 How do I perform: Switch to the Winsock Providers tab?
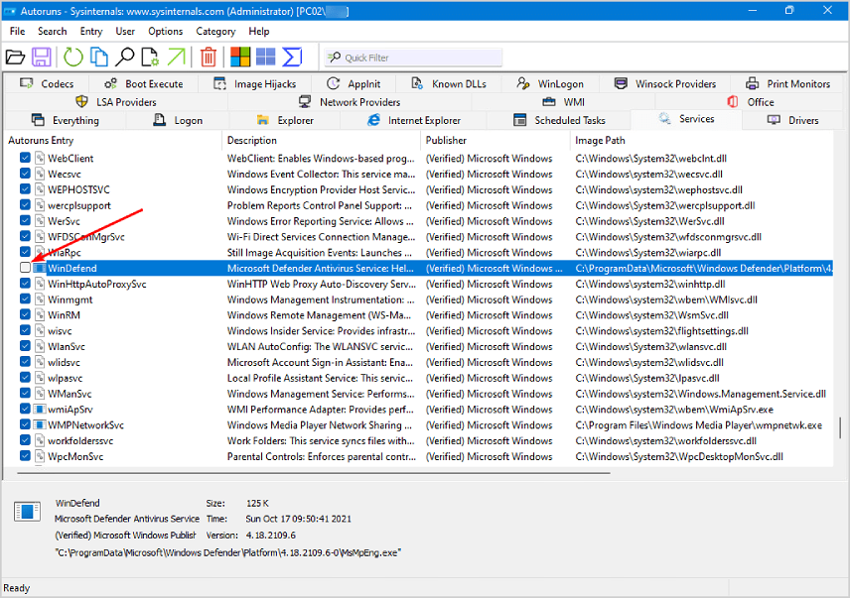[x=664, y=84]
